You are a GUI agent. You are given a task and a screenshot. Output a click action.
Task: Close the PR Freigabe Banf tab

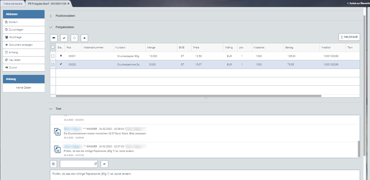tap(68, 4)
